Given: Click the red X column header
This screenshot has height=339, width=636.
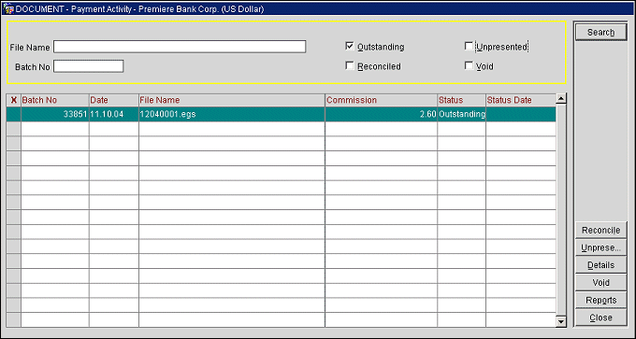Looking at the screenshot, I should 13,100.
